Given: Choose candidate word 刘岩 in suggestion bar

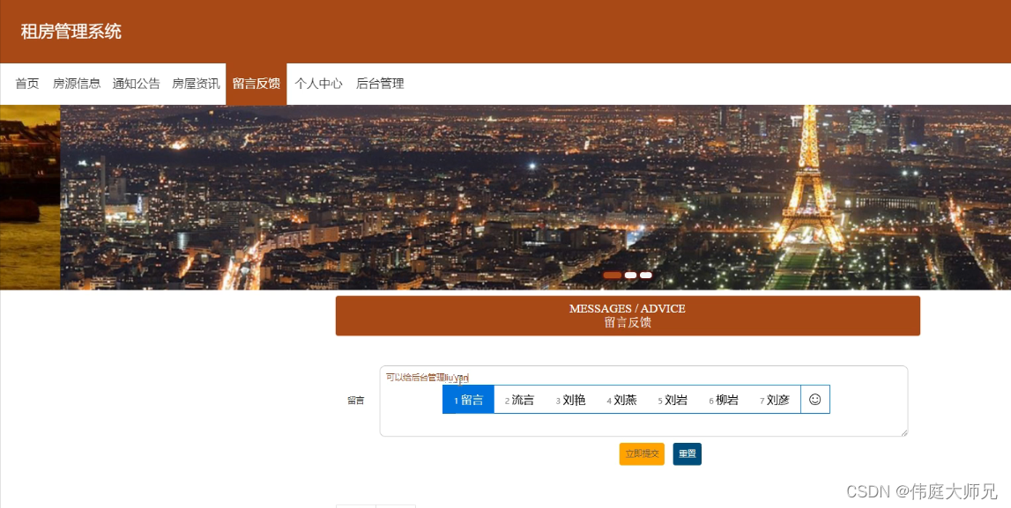Looking at the screenshot, I should pyautogui.click(x=674, y=399).
